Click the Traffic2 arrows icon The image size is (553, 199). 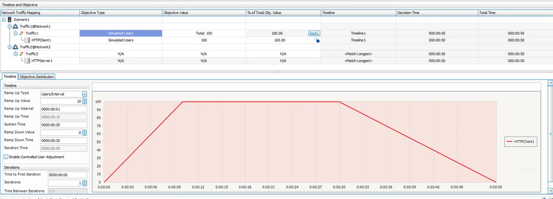(x=21, y=54)
